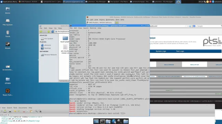
Task: Open Go menu in the file manager
Action: click(x=55, y=28)
